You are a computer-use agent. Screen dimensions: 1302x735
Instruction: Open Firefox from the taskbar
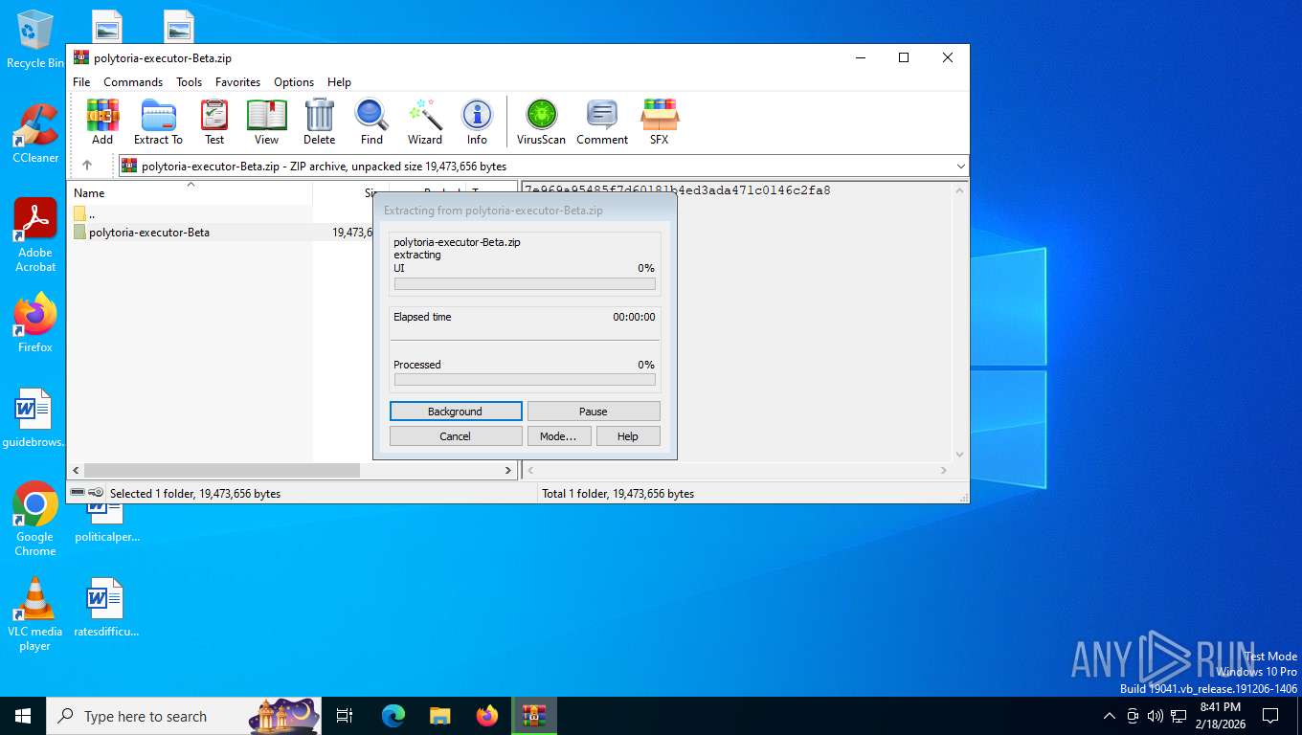[487, 716]
